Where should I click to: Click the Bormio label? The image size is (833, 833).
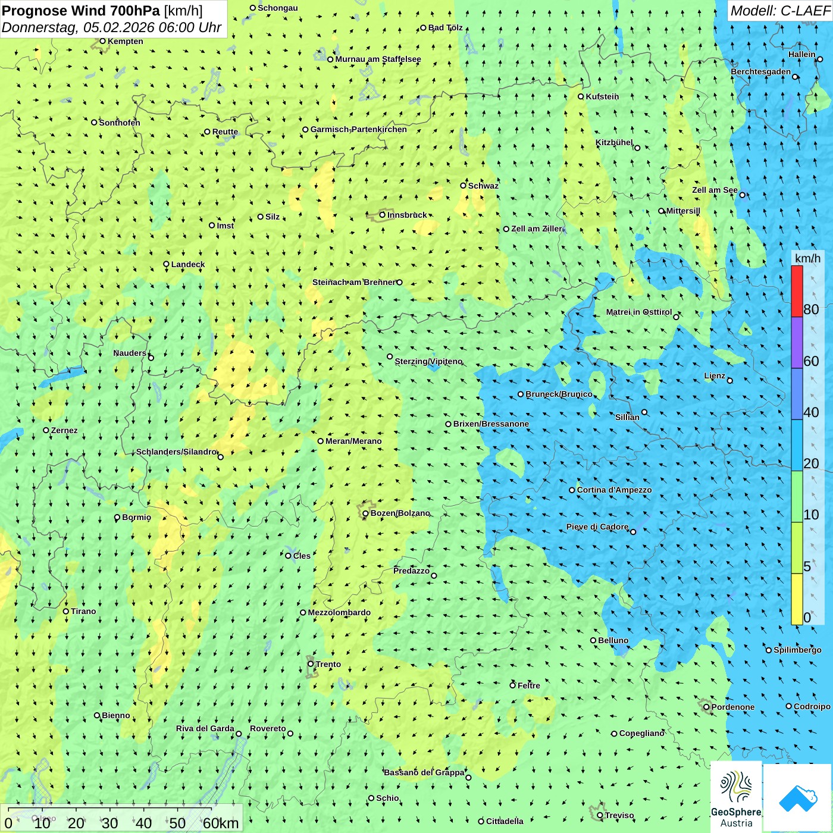(136, 517)
